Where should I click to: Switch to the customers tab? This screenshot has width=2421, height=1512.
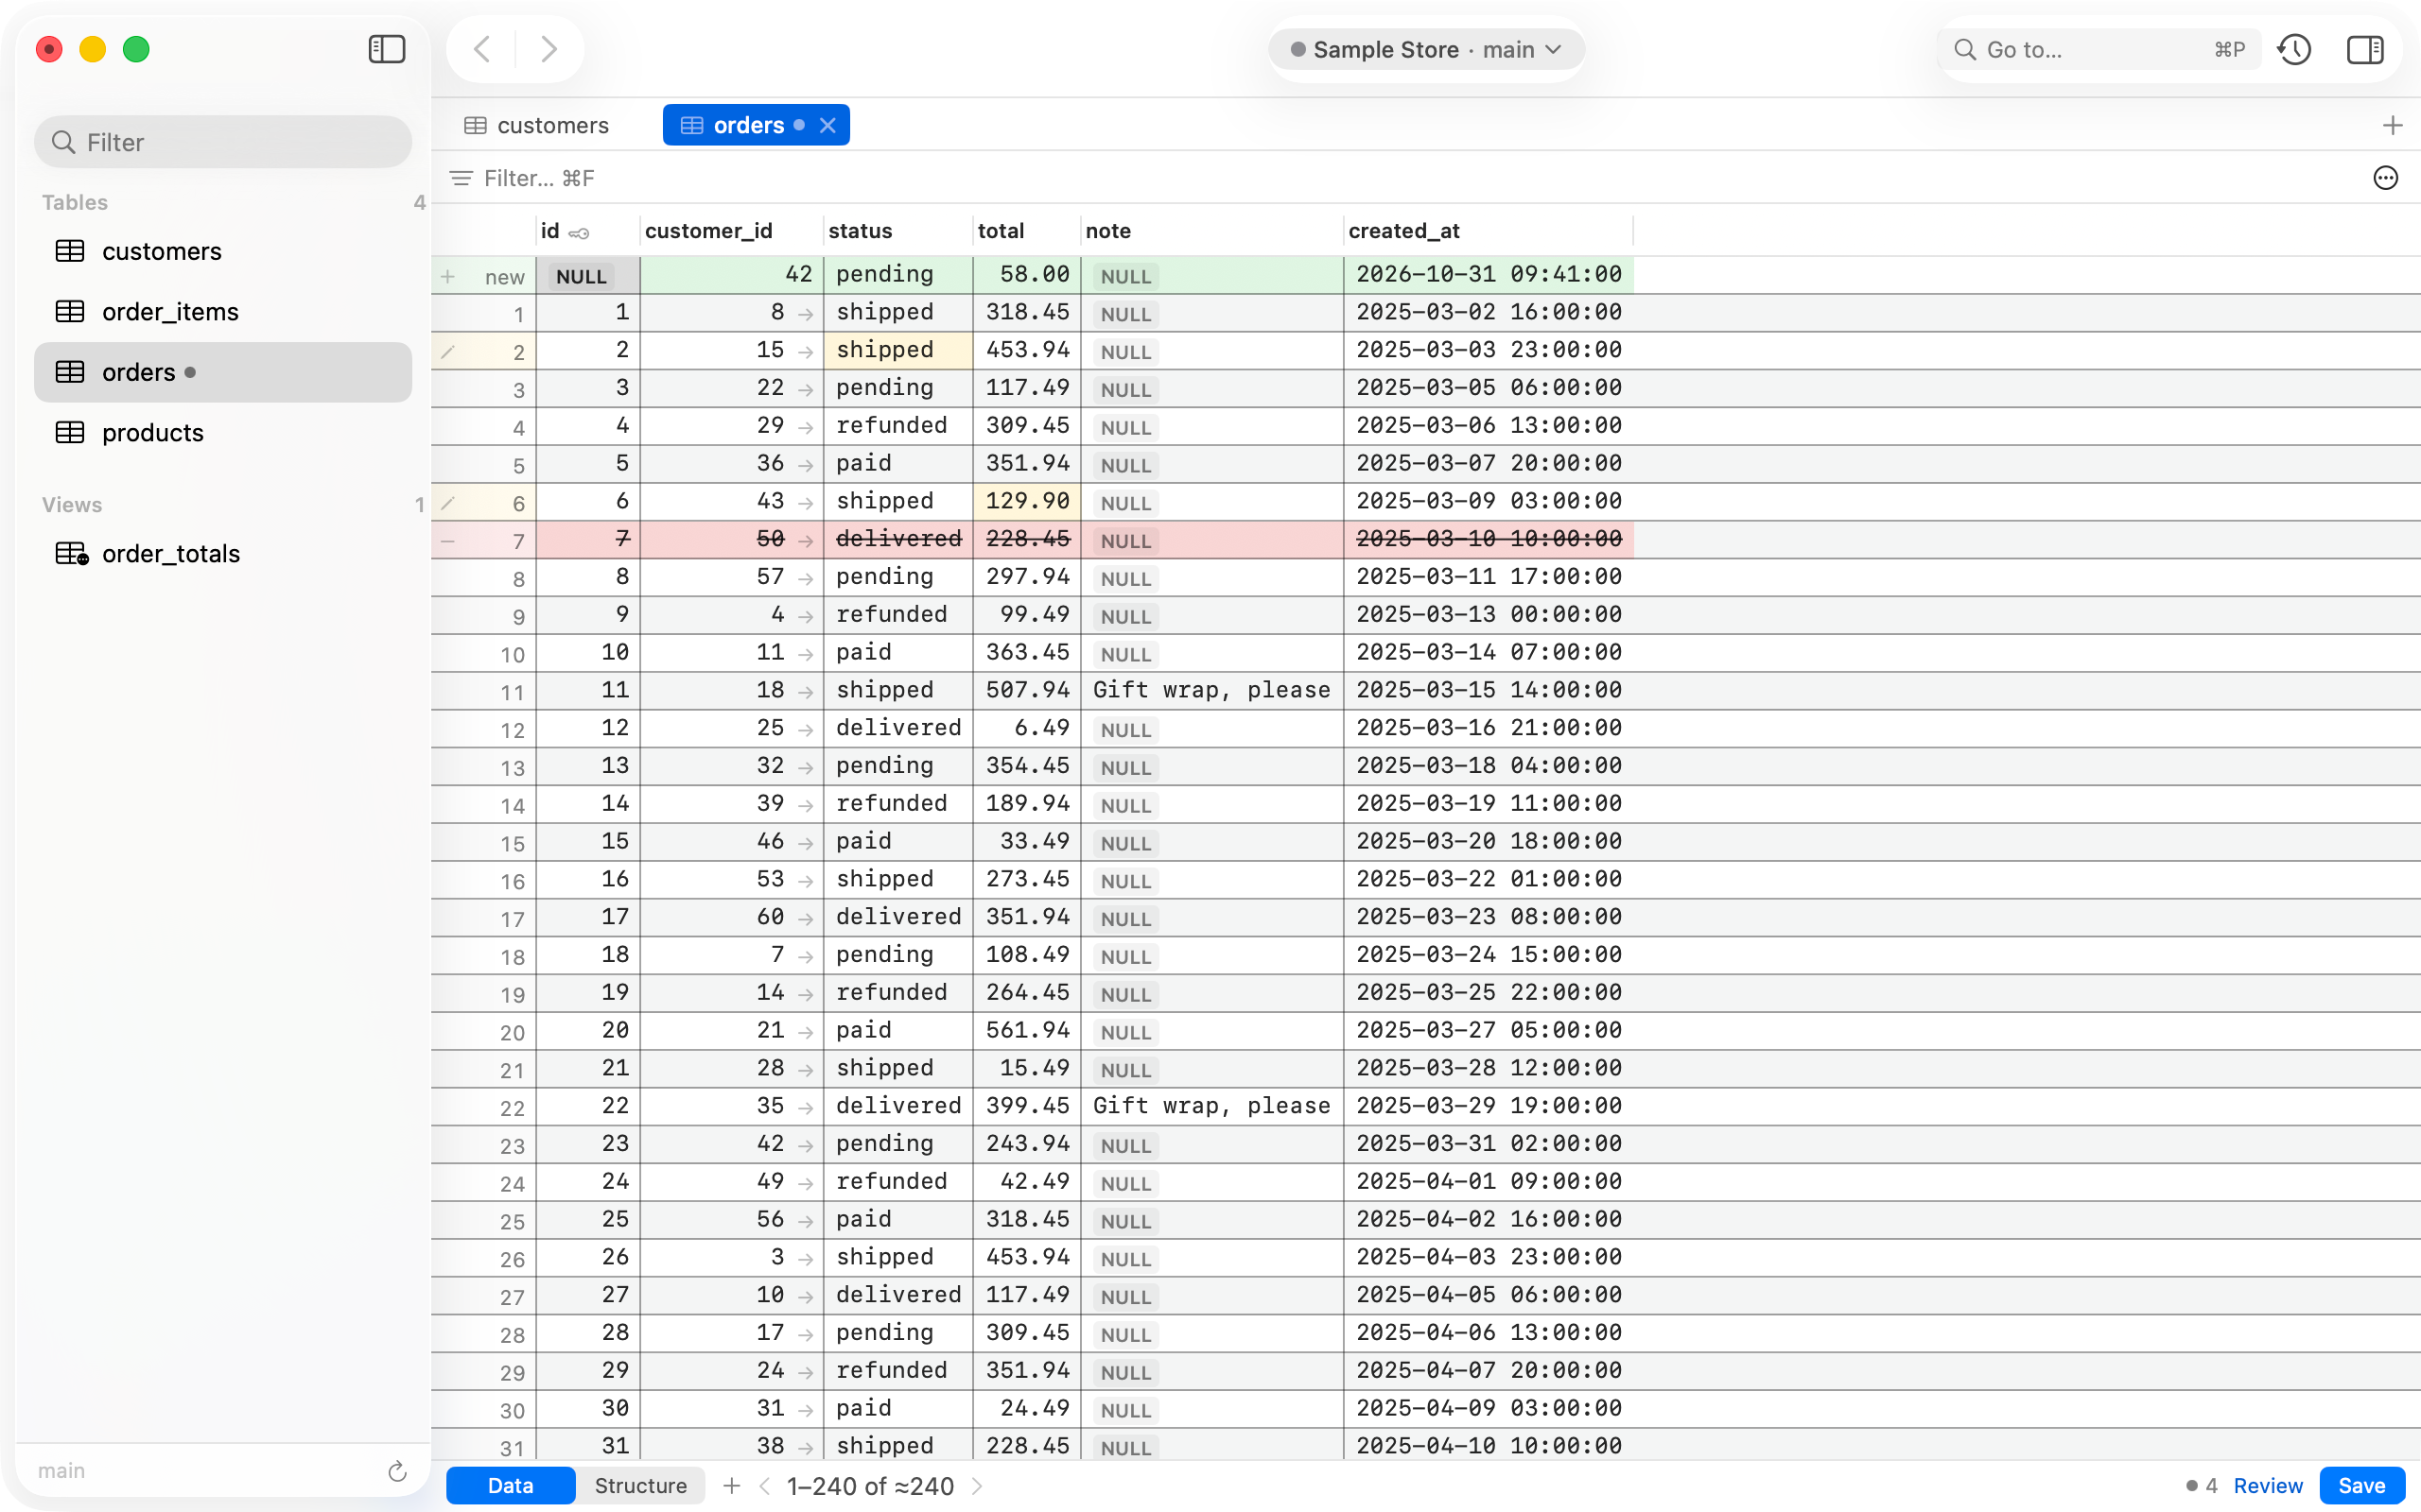536,125
